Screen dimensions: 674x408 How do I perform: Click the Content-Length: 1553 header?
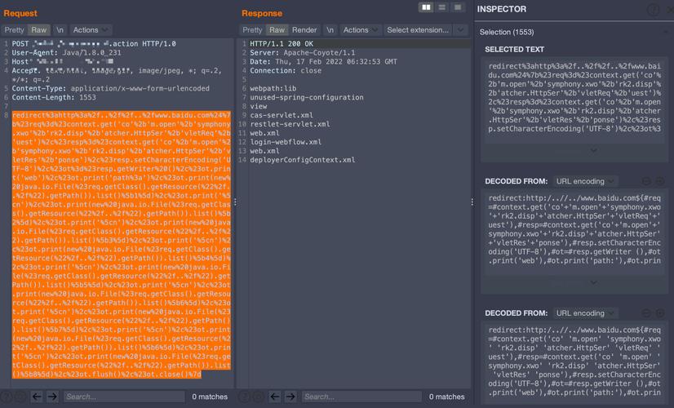[x=54, y=98]
